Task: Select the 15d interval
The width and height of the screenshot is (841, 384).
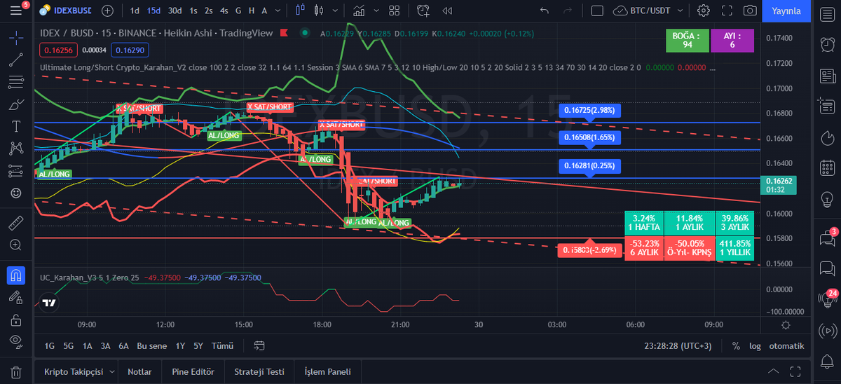Action: pos(153,11)
